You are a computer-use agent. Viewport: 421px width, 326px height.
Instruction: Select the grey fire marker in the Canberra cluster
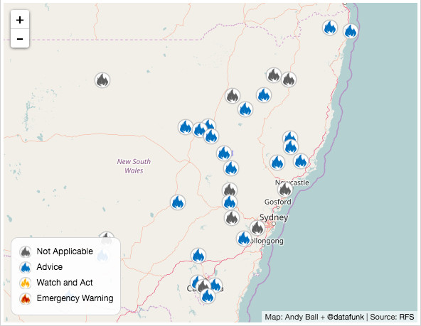[203, 286]
